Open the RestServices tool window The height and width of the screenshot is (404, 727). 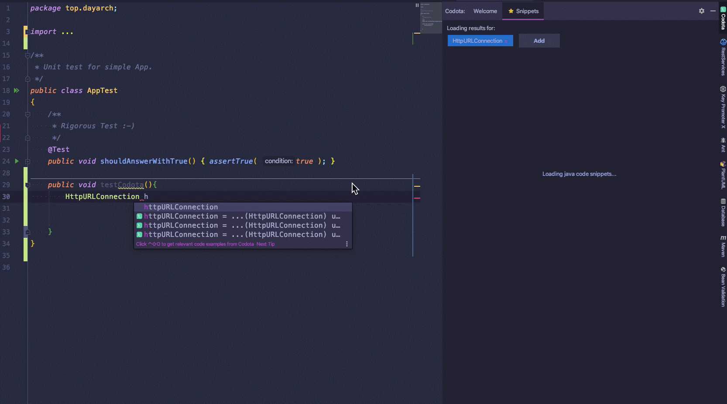[x=723, y=57]
